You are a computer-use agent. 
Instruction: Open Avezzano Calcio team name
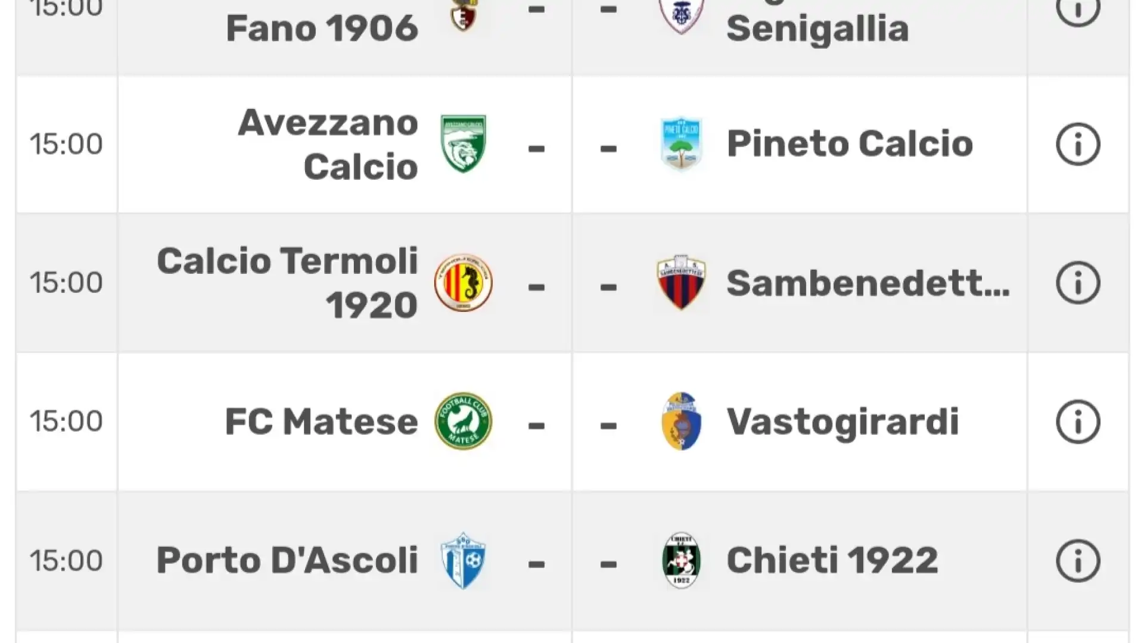click(x=328, y=144)
